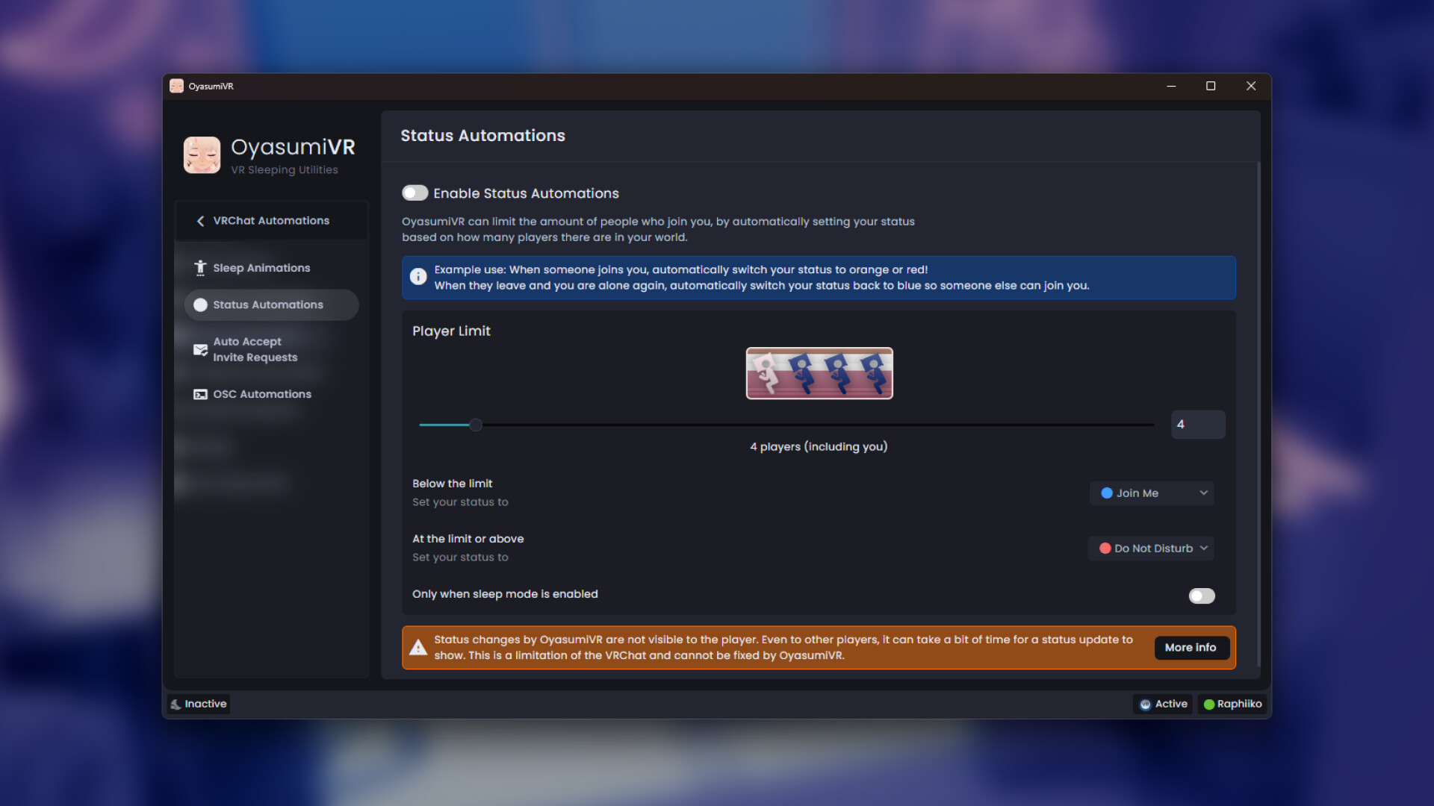Go back to VRChat Automations
Viewport: 1434px width, 806px height.
pyautogui.click(x=270, y=220)
